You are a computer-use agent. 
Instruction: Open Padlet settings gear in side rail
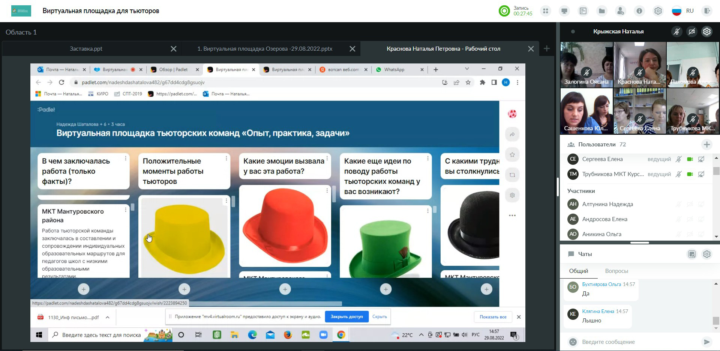512,195
